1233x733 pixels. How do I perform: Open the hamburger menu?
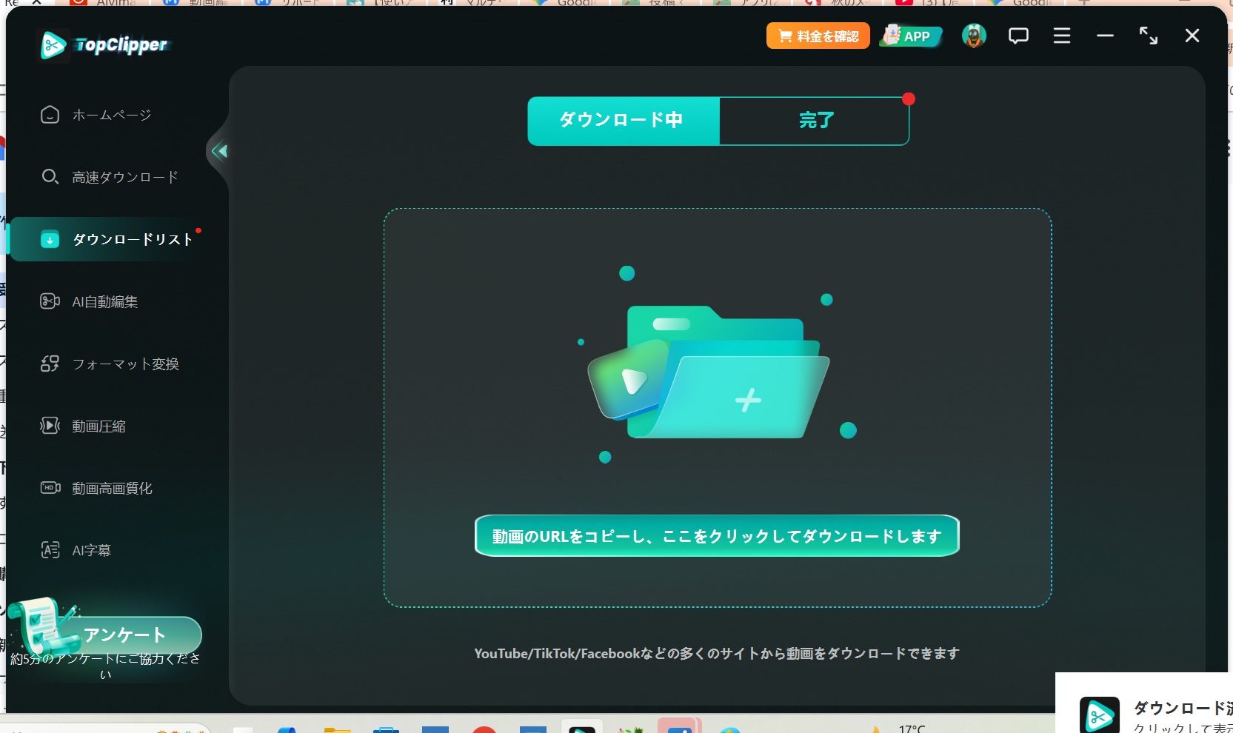[1061, 36]
